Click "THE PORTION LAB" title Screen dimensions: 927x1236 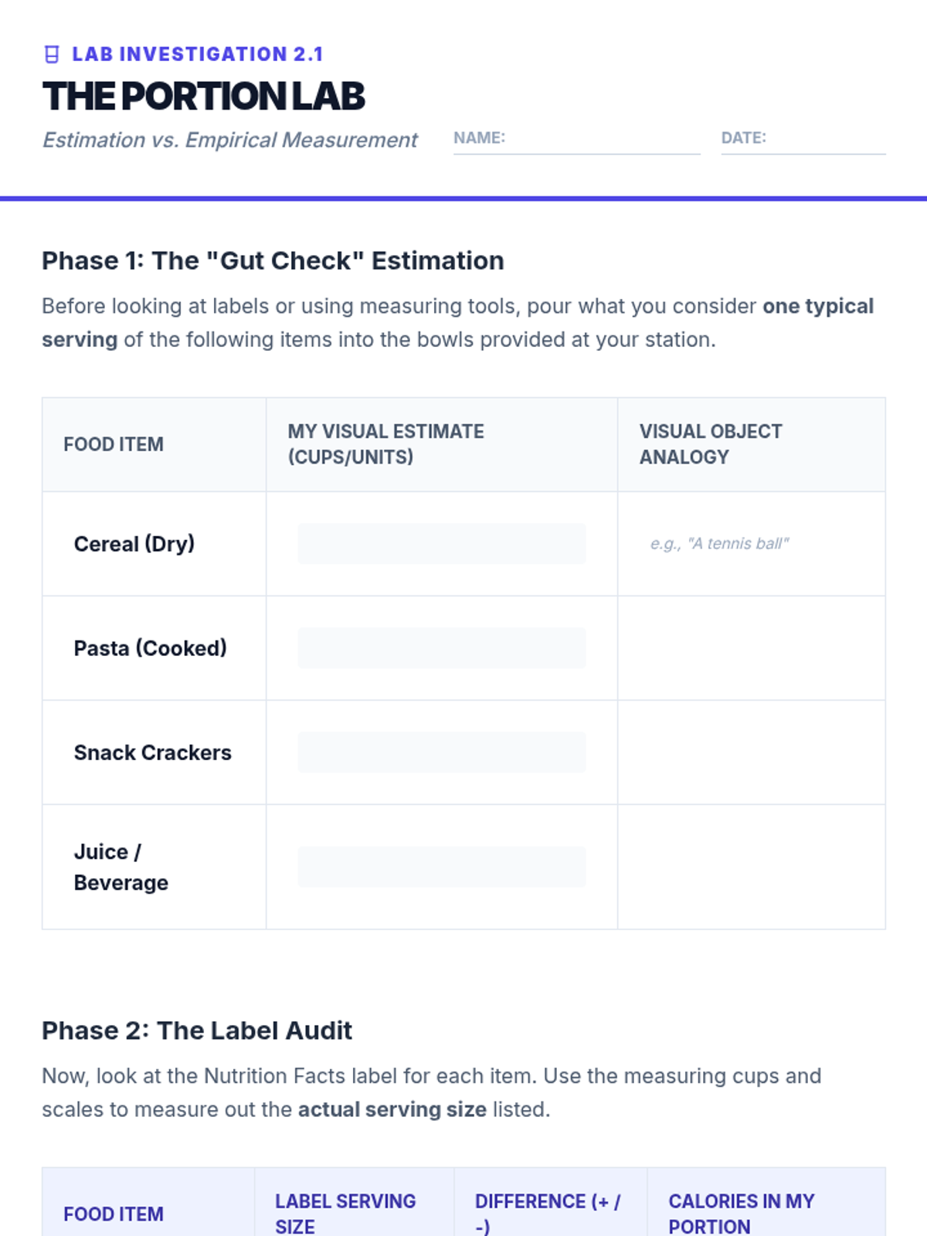[x=204, y=97]
